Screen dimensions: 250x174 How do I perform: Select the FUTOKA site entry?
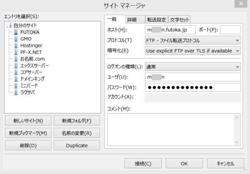(x=30, y=32)
